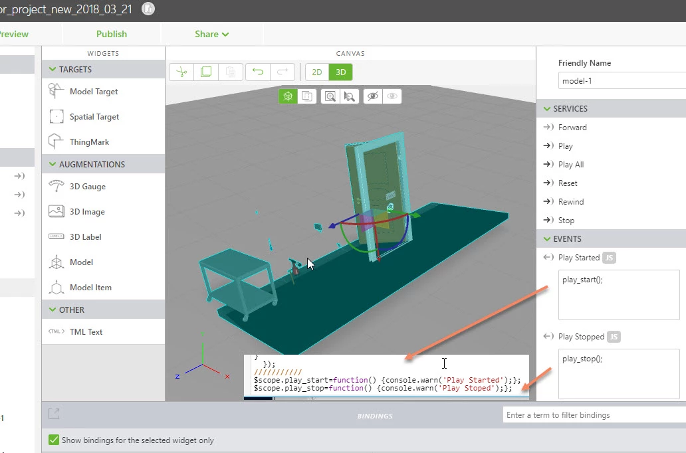
Task: Select the Model Item widget icon
Action: coord(56,288)
